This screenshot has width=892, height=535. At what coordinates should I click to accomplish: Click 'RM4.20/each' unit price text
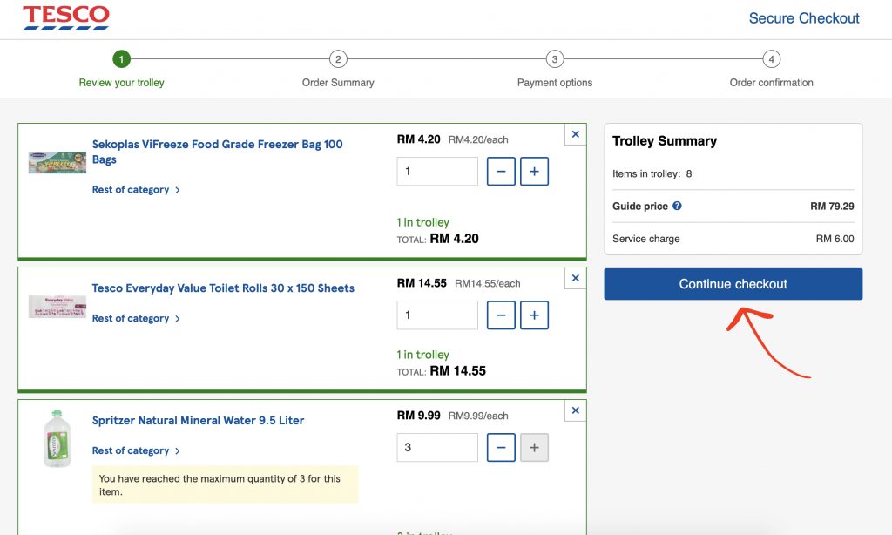click(x=478, y=139)
